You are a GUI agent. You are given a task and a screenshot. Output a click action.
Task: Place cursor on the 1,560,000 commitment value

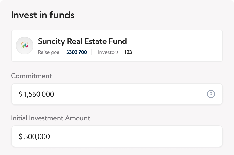pos(39,95)
